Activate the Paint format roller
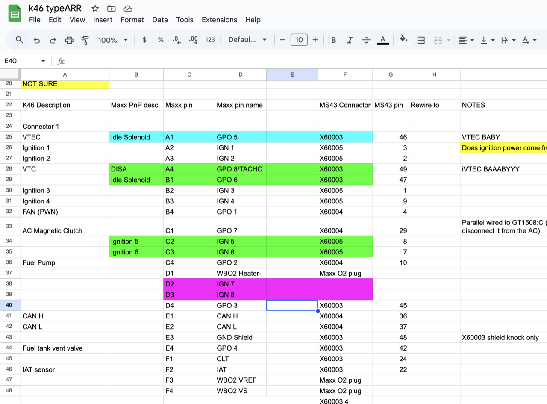Image resolution: width=547 pixels, height=404 pixels. (85, 40)
